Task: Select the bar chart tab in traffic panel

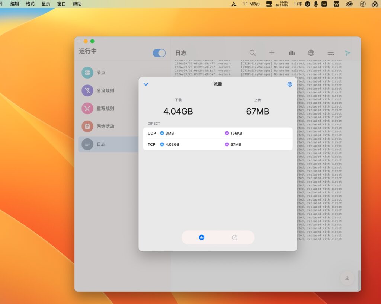Action: click(201, 237)
